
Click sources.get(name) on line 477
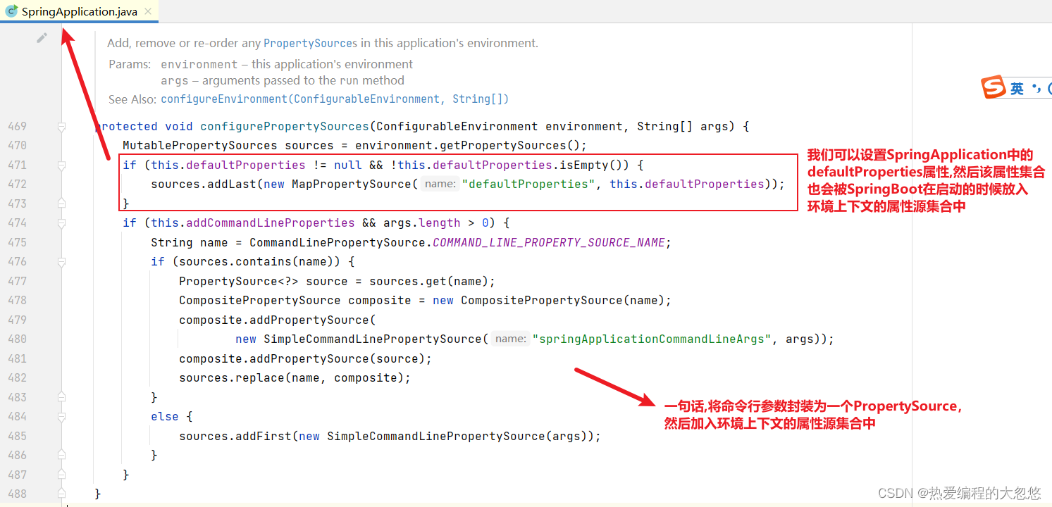coord(429,282)
